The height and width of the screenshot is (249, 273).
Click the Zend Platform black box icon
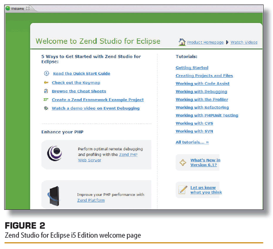tap(54, 196)
